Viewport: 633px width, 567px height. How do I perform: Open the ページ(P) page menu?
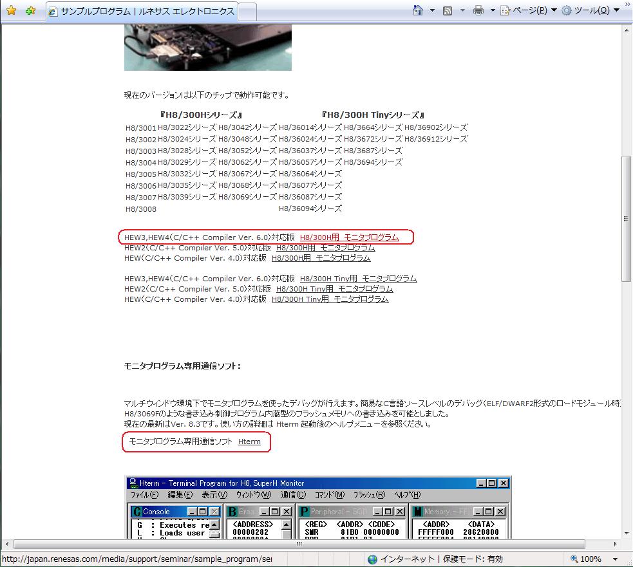[528, 10]
